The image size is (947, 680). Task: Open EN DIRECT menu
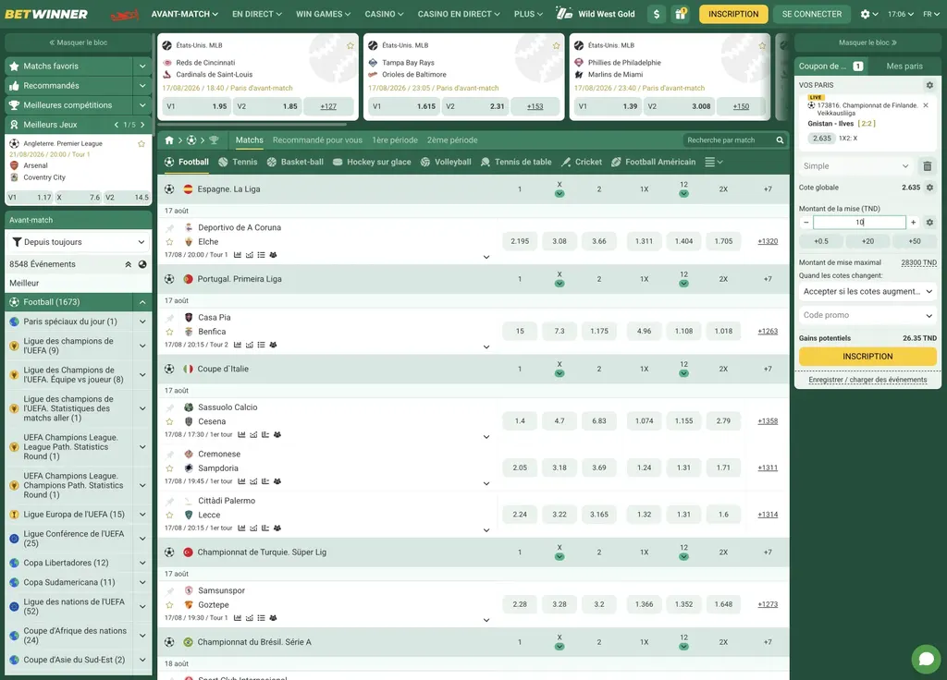pyautogui.click(x=257, y=14)
